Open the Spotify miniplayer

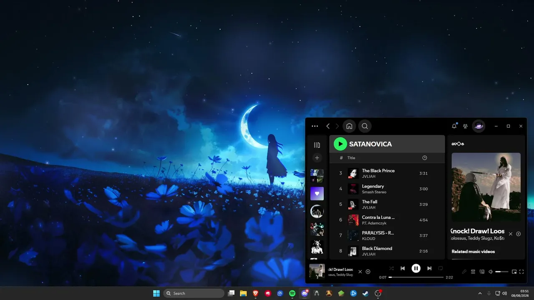click(x=514, y=272)
